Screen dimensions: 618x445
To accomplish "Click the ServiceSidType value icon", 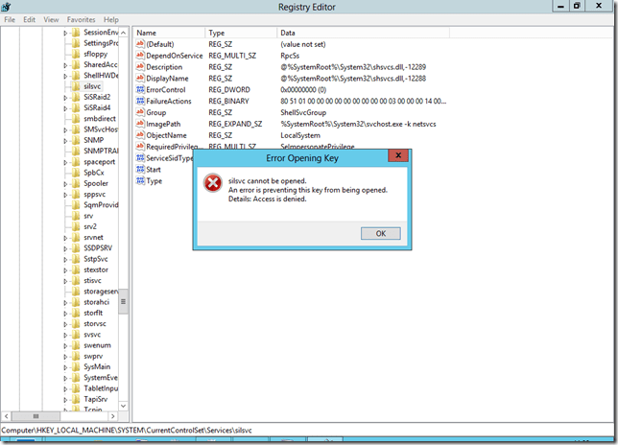I will [x=140, y=158].
